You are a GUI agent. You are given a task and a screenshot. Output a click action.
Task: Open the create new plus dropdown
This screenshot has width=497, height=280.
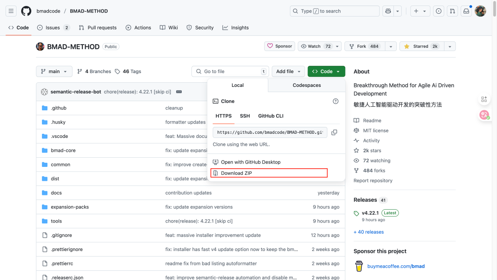point(420,11)
